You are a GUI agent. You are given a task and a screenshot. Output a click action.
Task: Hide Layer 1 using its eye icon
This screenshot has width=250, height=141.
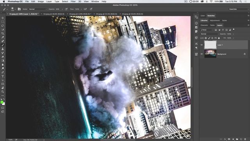coord(202,45)
